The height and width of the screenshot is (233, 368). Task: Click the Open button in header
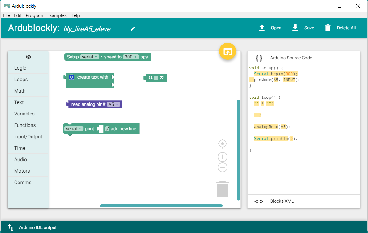coord(270,28)
